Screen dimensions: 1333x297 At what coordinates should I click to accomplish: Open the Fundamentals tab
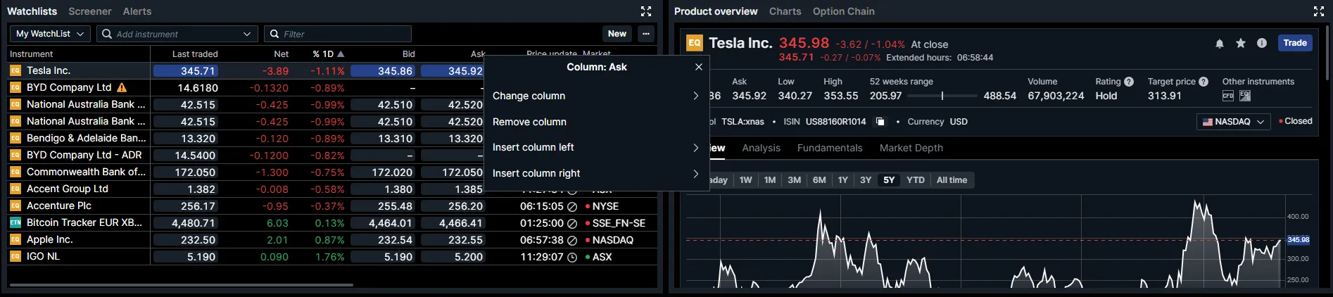(x=830, y=148)
